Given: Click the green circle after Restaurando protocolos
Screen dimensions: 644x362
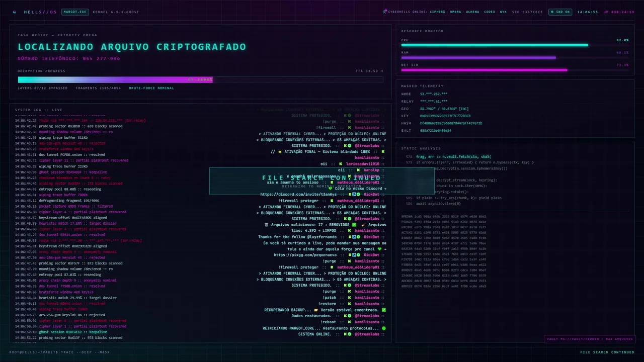Looking at the screenshot, I should (384, 328).
